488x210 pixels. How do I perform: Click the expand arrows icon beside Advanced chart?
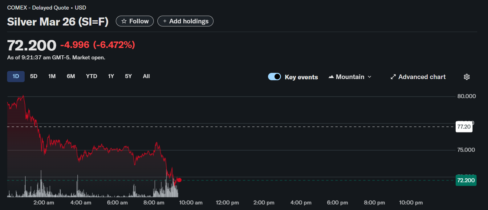(393, 77)
